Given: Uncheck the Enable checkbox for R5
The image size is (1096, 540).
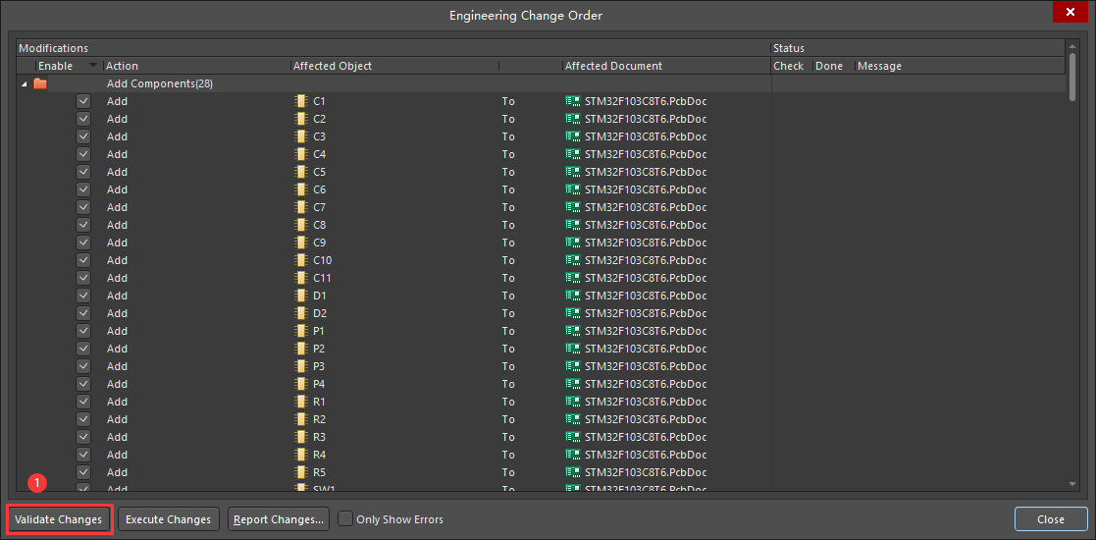Looking at the screenshot, I should click(83, 472).
